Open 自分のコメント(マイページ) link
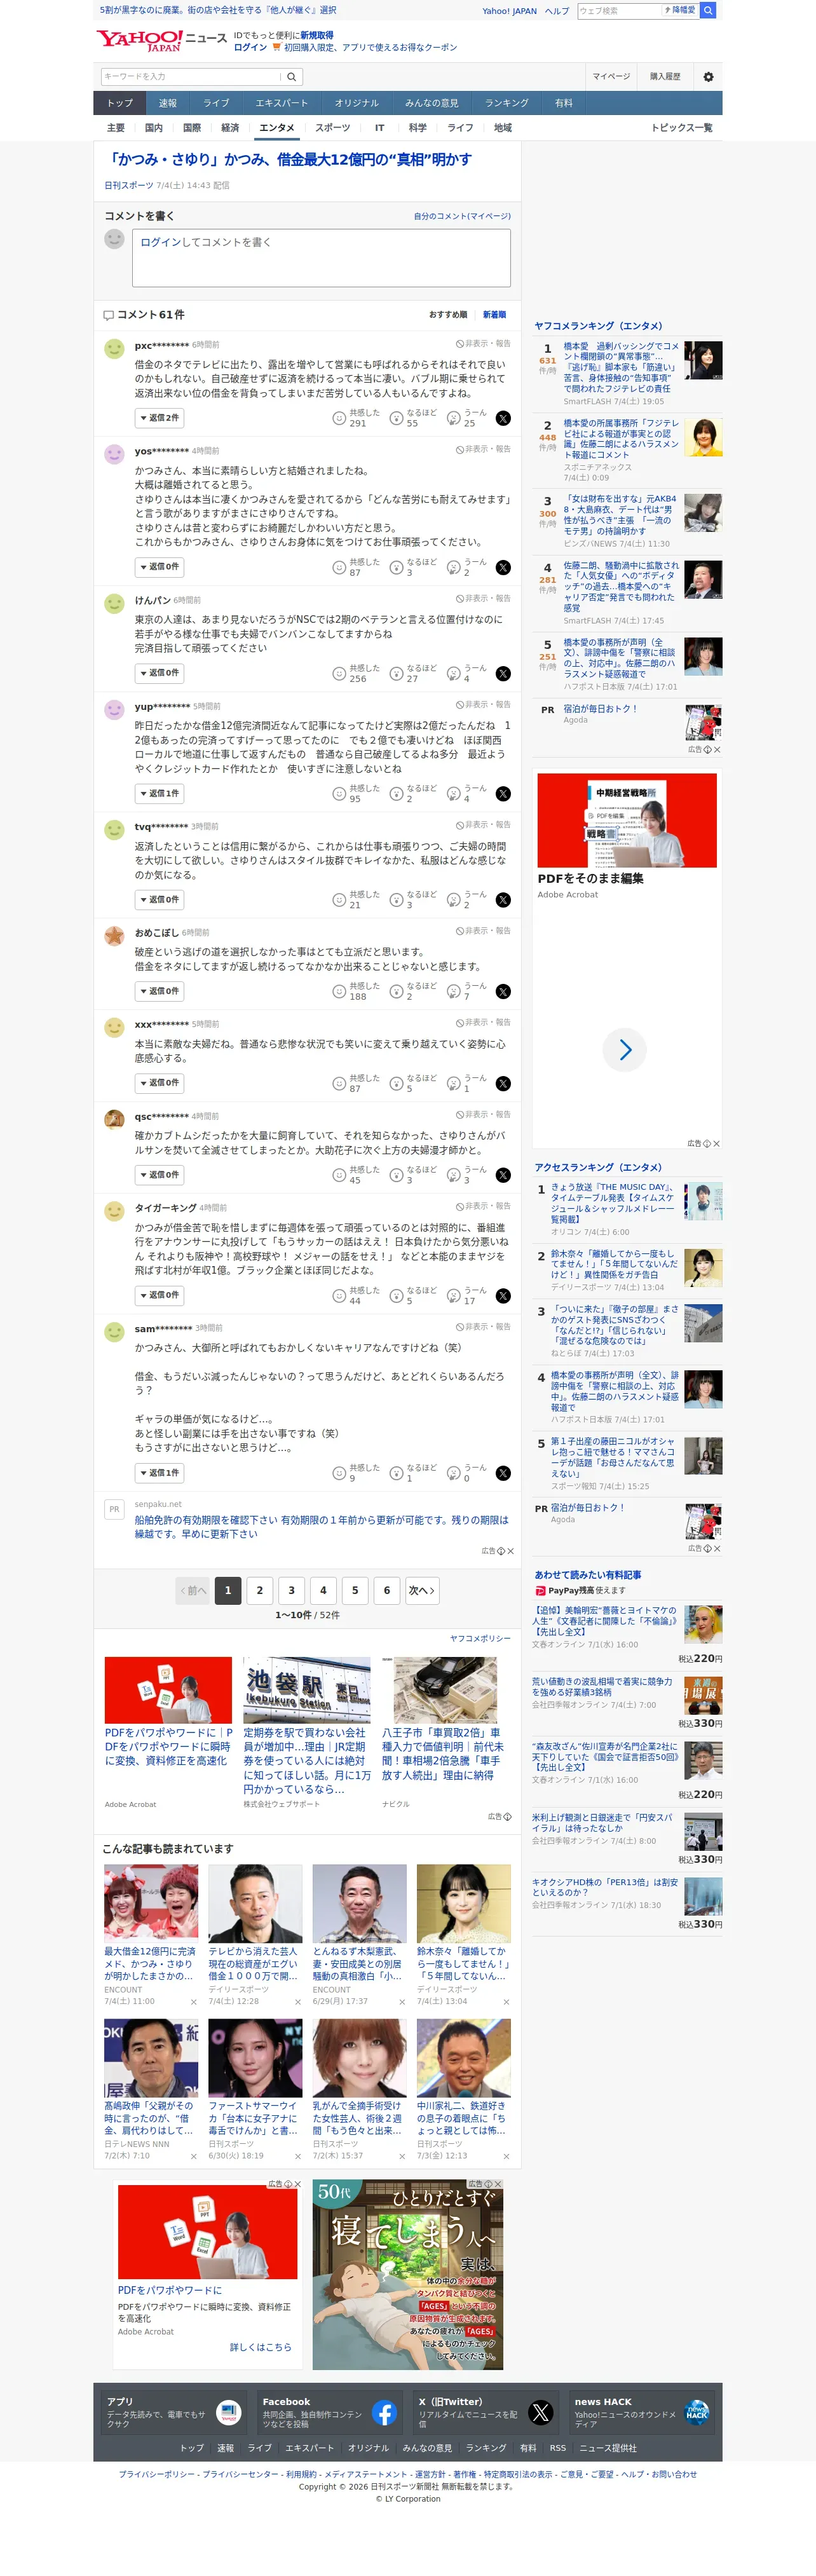The width and height of the screenshot is (816, 2576). pyautogui.click(x=462, y=216)
